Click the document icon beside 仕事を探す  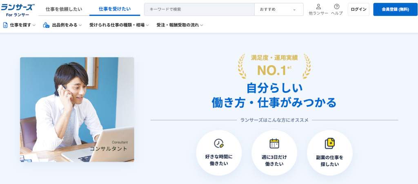pyautogui.click(x=5, y=25)
